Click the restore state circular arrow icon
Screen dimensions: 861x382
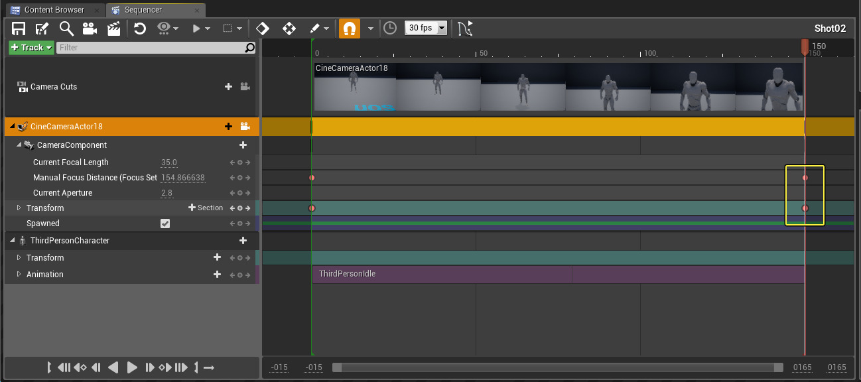140,29
